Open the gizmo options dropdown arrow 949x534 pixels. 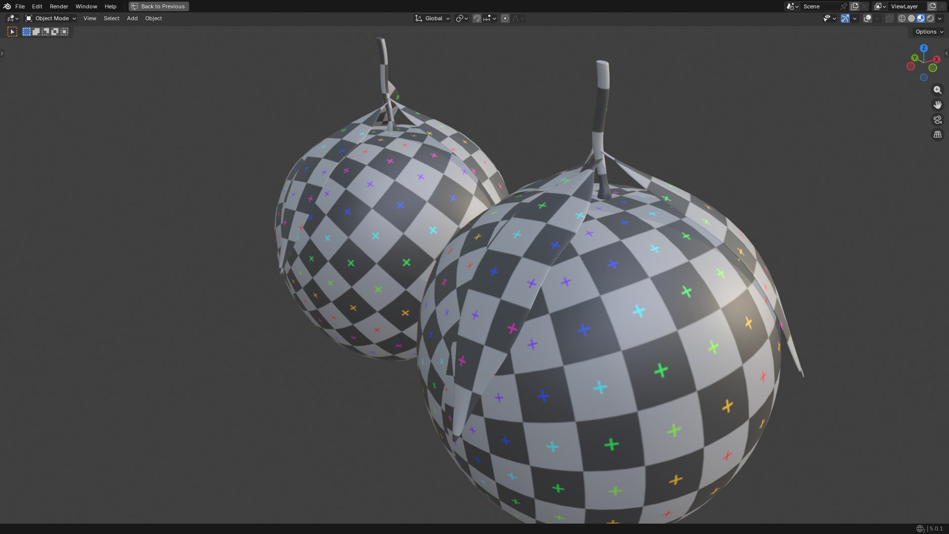coord(855,18)
